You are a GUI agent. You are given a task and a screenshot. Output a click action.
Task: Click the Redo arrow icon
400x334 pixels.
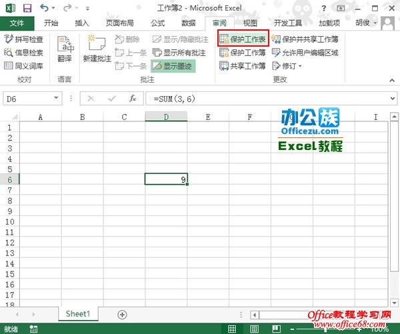pyautogui.click(x=67, y=8)
